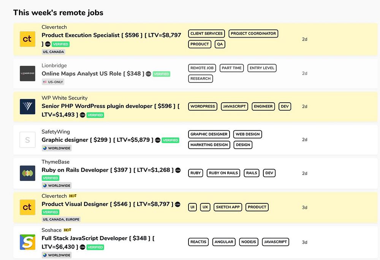The height and width of the screenshot is (260, 380).
Task: Click the VERIFIED badge under Ruby on Rails Developer
Action: coord(51,178)
